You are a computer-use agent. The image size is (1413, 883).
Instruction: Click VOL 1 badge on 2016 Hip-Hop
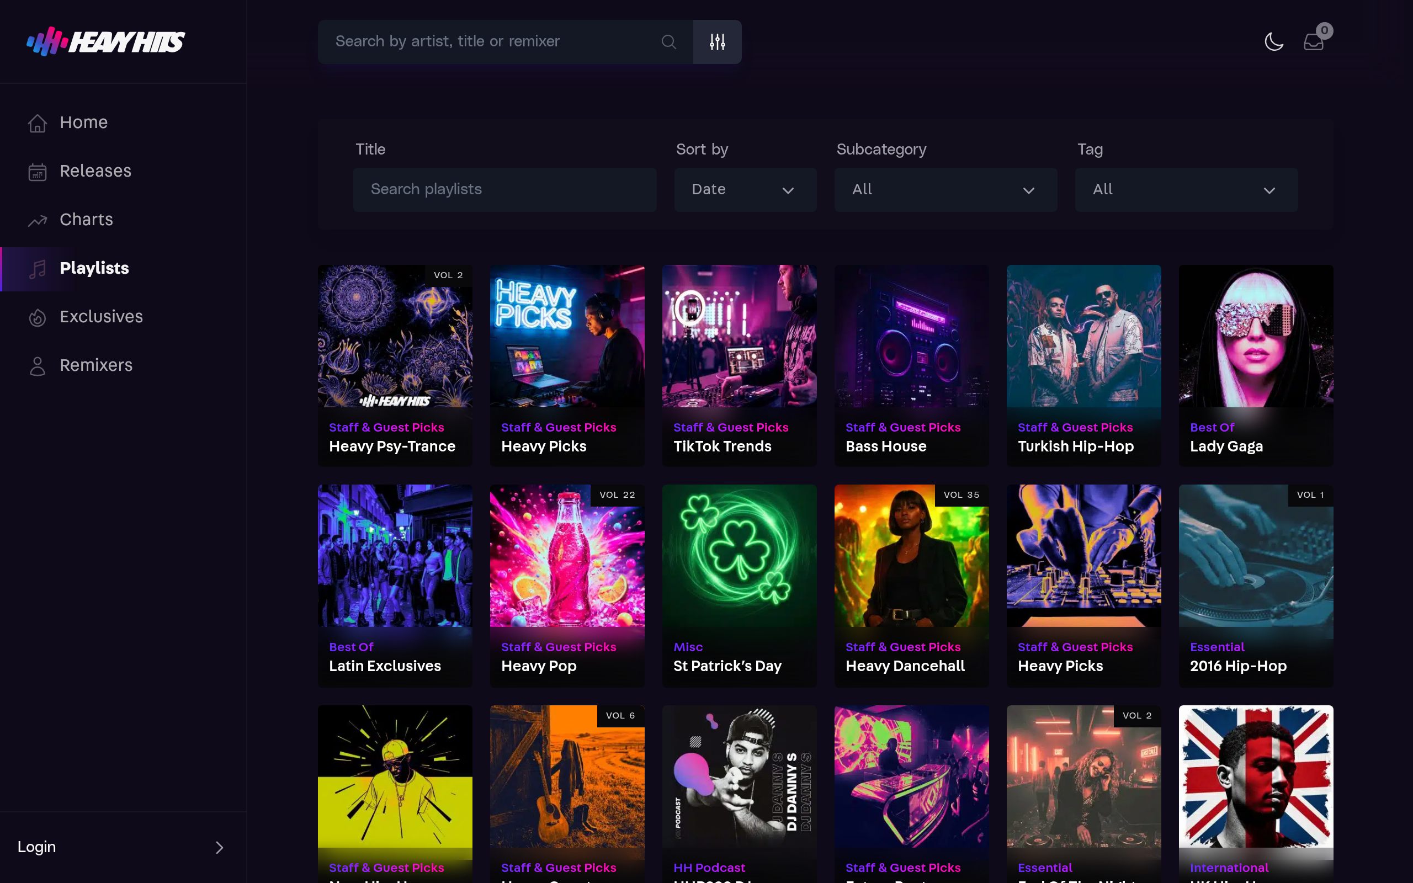coord(1310,494)
